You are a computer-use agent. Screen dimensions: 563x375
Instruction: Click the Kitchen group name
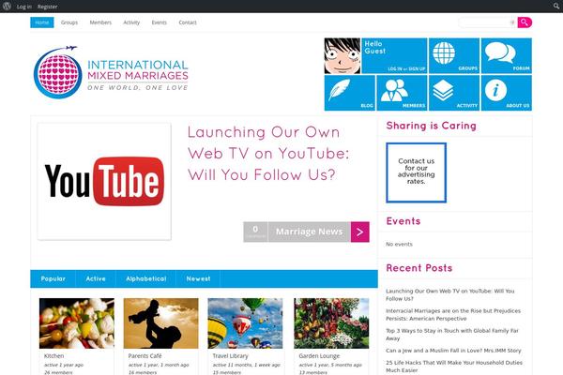pos(53,356)
